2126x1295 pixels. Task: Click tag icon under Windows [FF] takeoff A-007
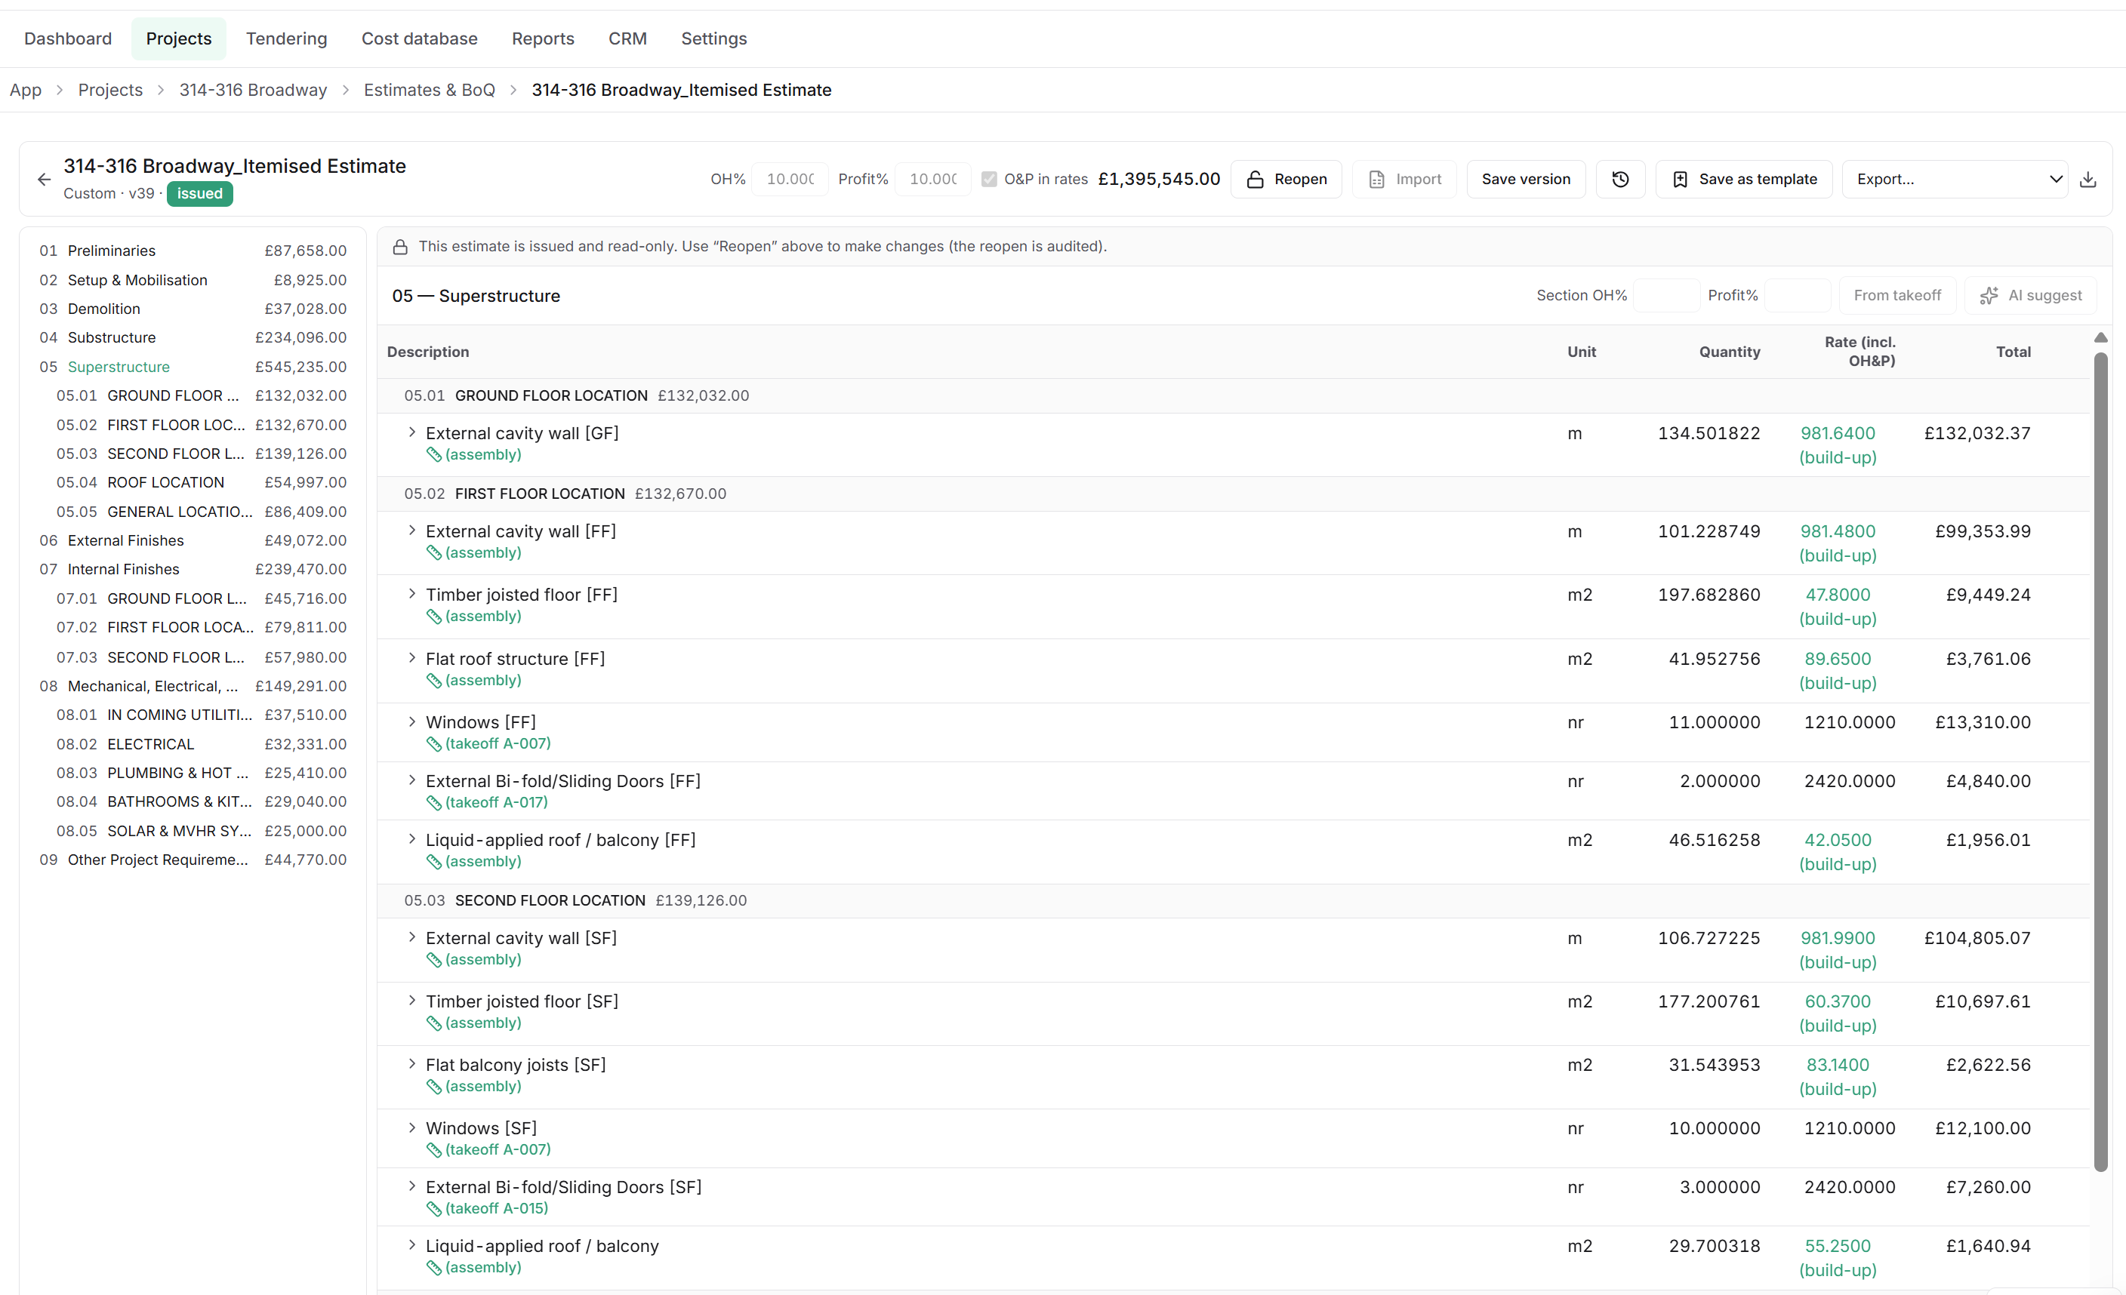434,744
